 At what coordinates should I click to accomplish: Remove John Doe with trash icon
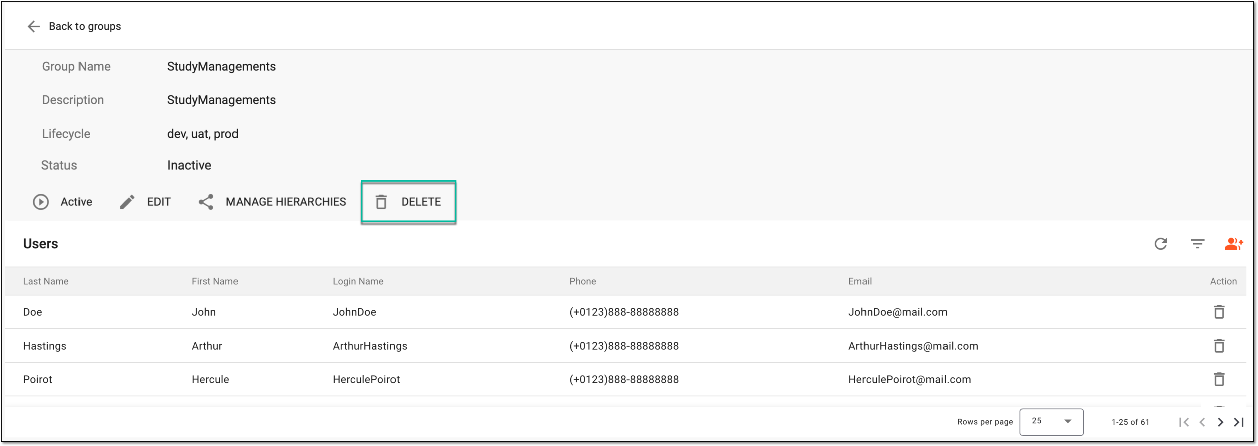(x=1219, y=312)
